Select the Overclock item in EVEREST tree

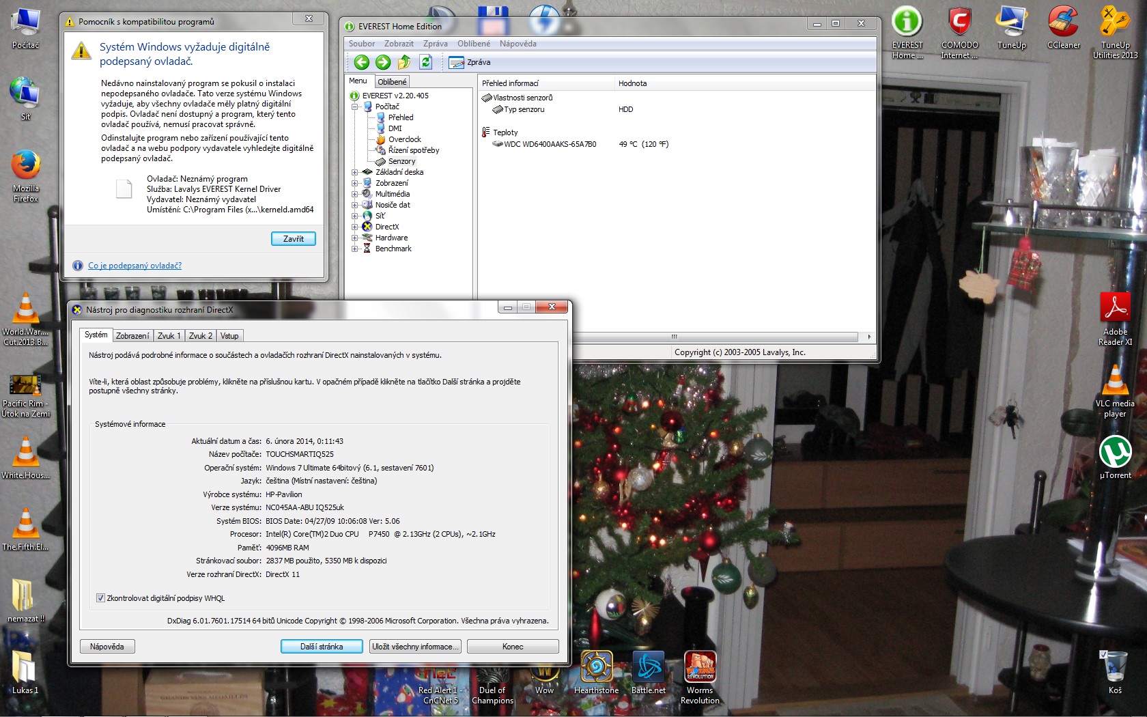pyautogui.click(x=404, y=139)
